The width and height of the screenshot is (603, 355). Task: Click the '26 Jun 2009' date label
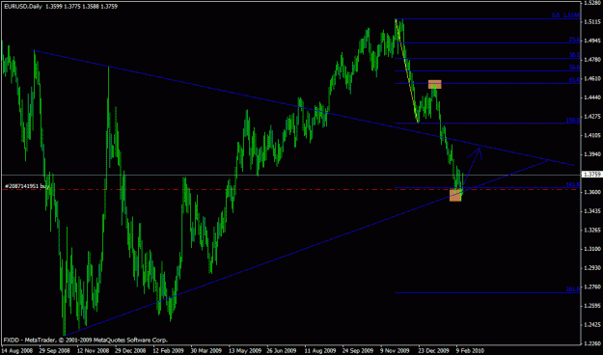click(x=282, y=351)
